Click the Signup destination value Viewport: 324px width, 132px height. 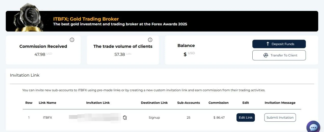[154, 118]
